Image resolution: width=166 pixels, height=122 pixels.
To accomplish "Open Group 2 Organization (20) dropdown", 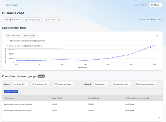I will coord(121,84).
